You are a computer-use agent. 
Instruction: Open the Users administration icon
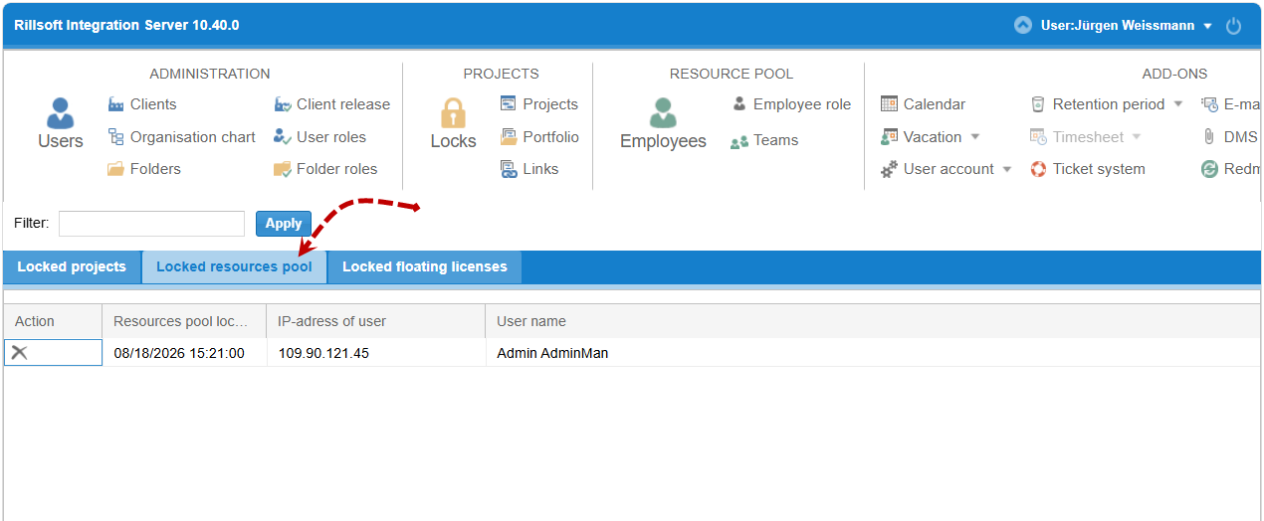60,123
